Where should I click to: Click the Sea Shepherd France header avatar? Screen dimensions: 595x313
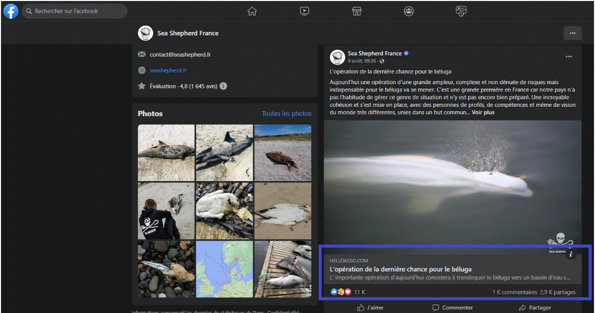[145, 33]
